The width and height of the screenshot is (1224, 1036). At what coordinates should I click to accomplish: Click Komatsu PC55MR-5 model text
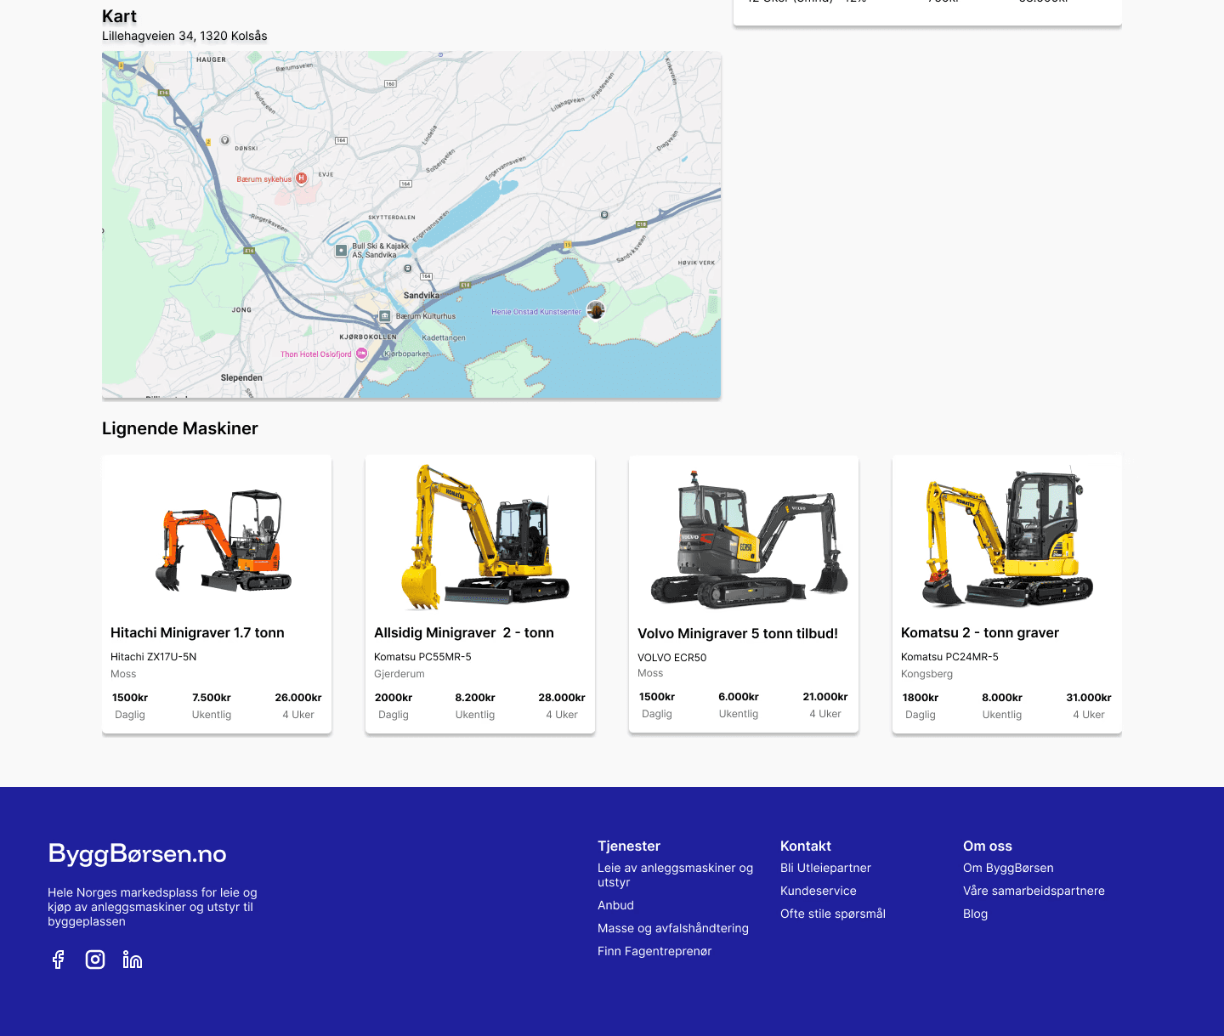422,657
